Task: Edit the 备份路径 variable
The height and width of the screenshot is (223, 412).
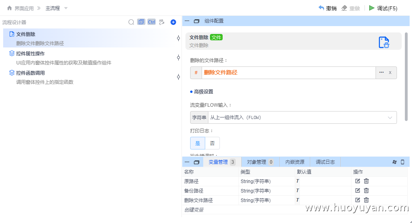Action: point(357,190)
